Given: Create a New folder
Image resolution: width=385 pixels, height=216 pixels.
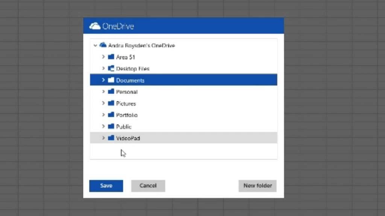Looking at the screenshot, I should tap(258, 186).
